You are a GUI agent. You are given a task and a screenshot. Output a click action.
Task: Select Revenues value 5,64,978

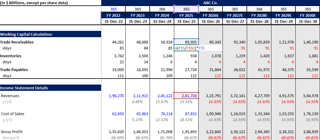(310, 96)
